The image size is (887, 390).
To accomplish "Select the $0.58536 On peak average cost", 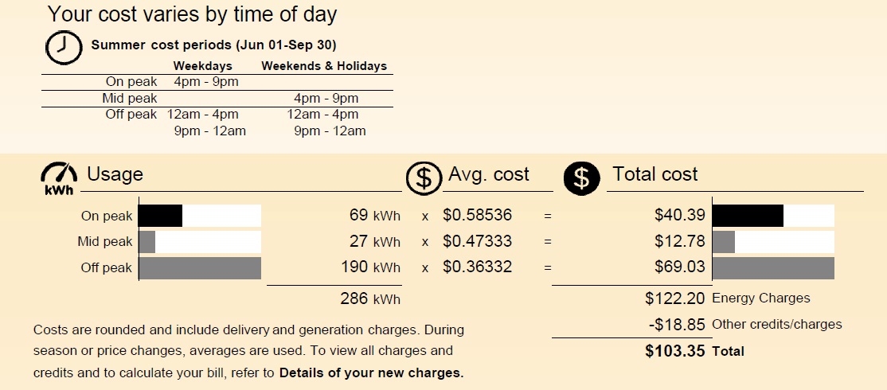I will [478, 216].
